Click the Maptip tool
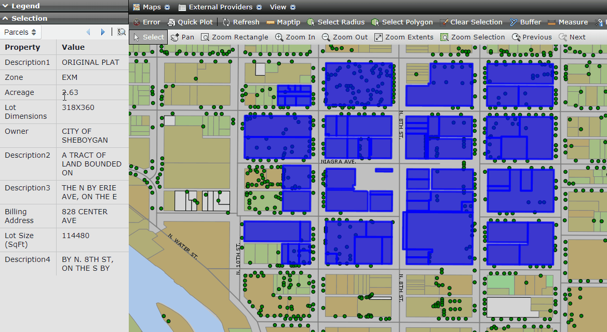The height and width of the screenshot is (332, 607). (284, 22)
